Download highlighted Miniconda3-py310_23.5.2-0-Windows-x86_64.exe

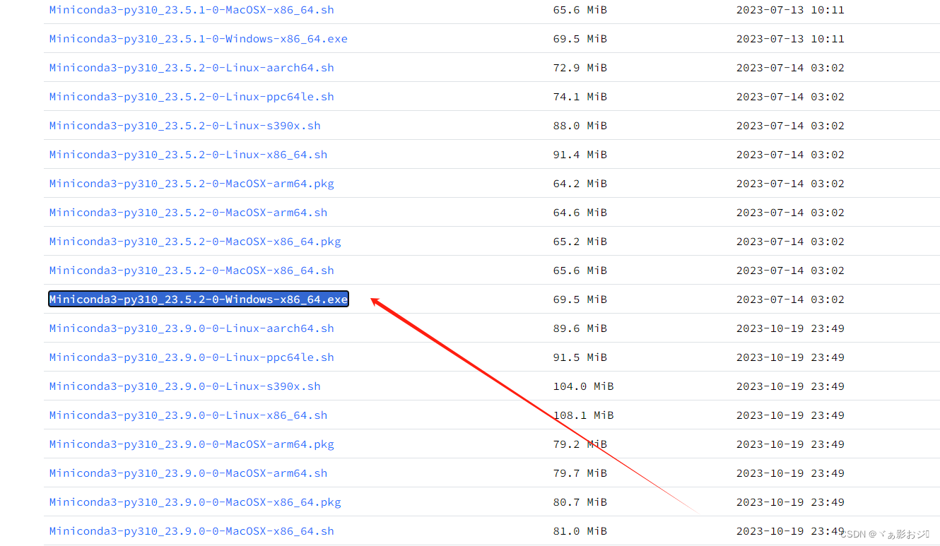click(x=199, y=299)
